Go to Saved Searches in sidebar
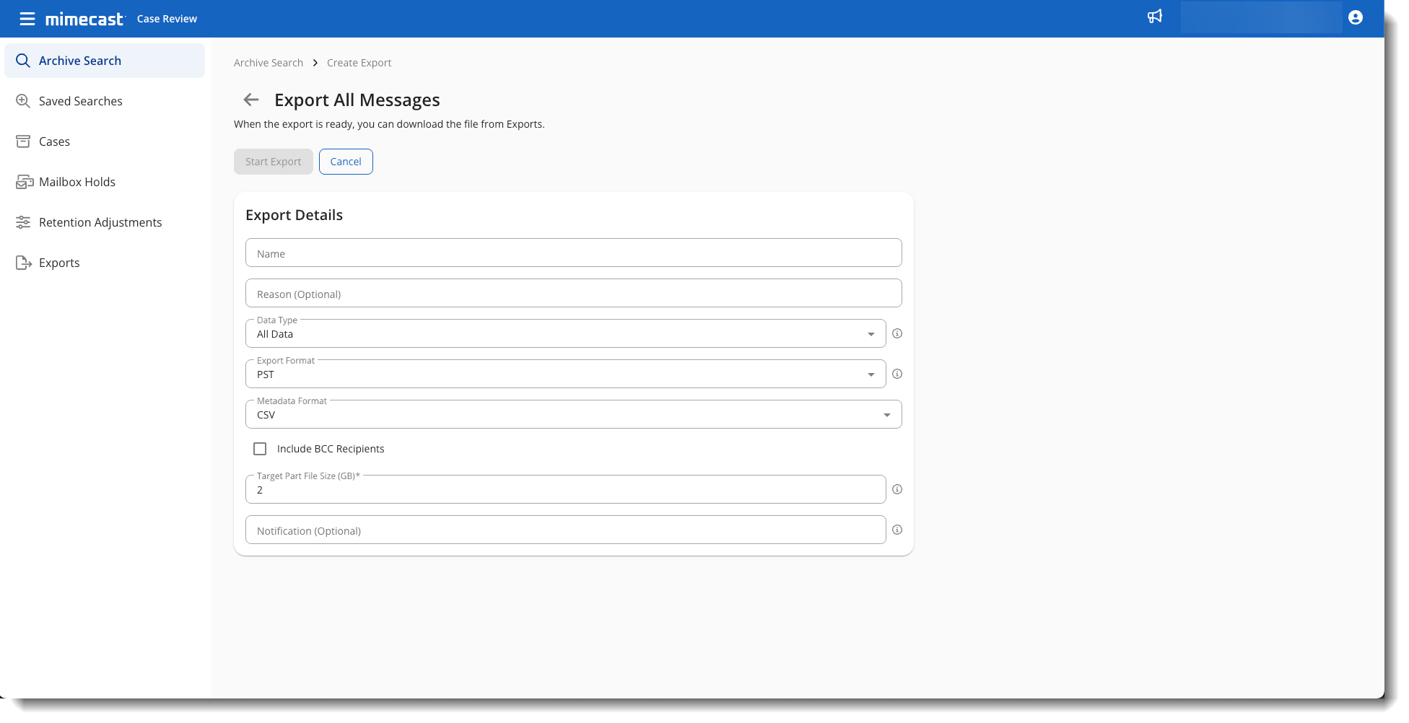This screenshot has height=723, width=1409. click(80, 101)
